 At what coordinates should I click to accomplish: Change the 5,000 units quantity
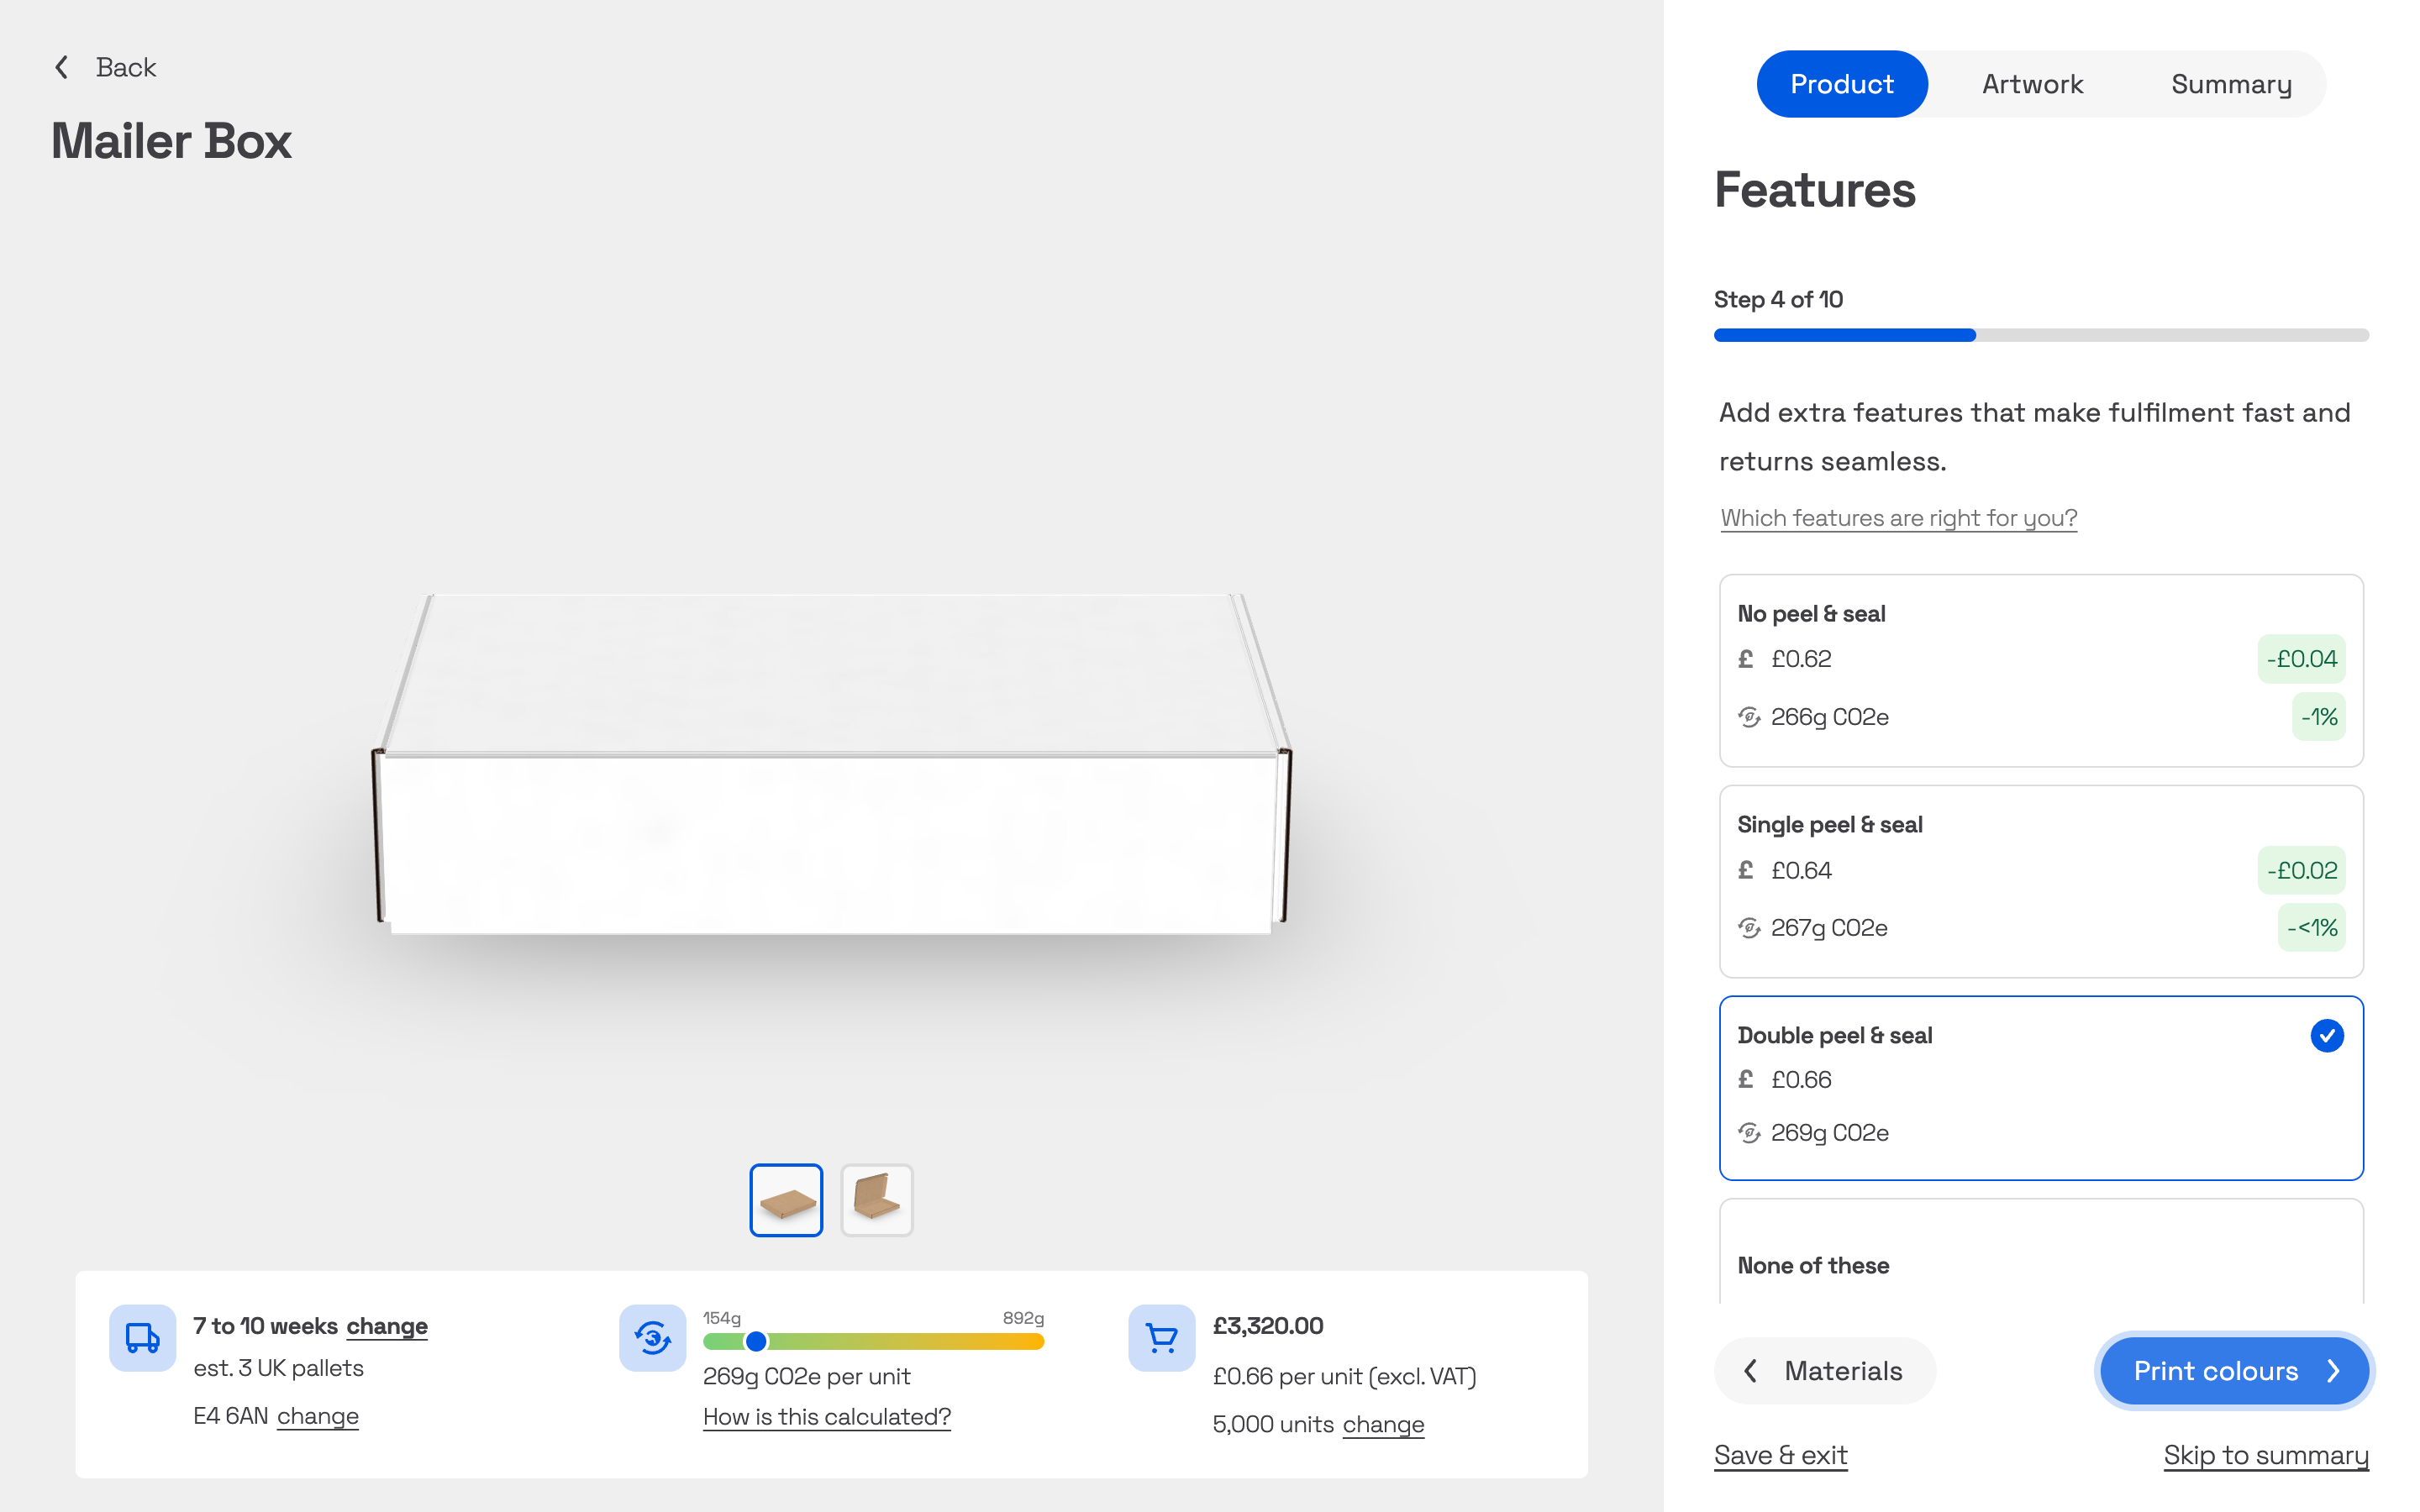click(1383, 1424)
